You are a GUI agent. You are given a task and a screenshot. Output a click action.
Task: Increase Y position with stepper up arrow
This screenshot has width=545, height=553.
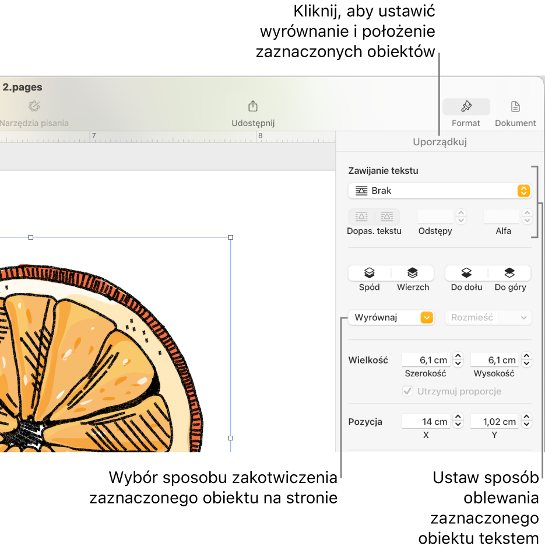(526, 417)
